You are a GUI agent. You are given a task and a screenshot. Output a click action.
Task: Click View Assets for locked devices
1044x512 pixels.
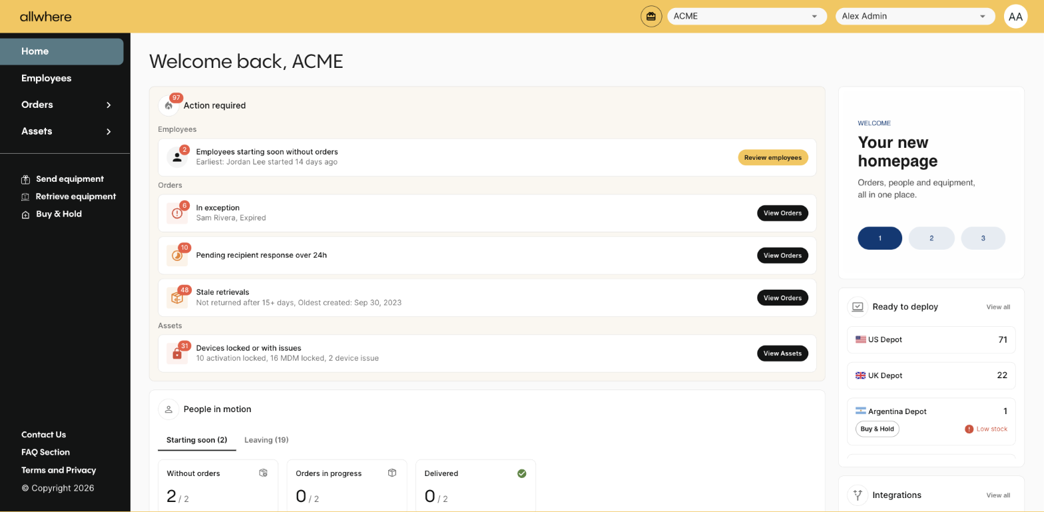782,354
